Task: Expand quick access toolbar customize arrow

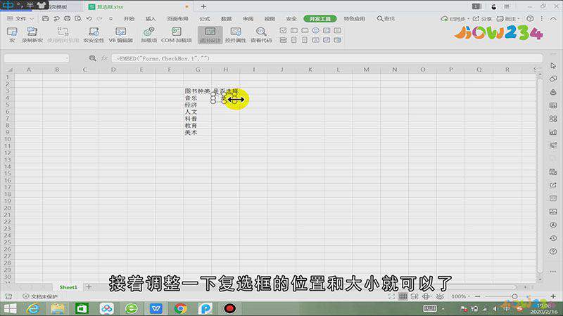Action: coord(110,18)
